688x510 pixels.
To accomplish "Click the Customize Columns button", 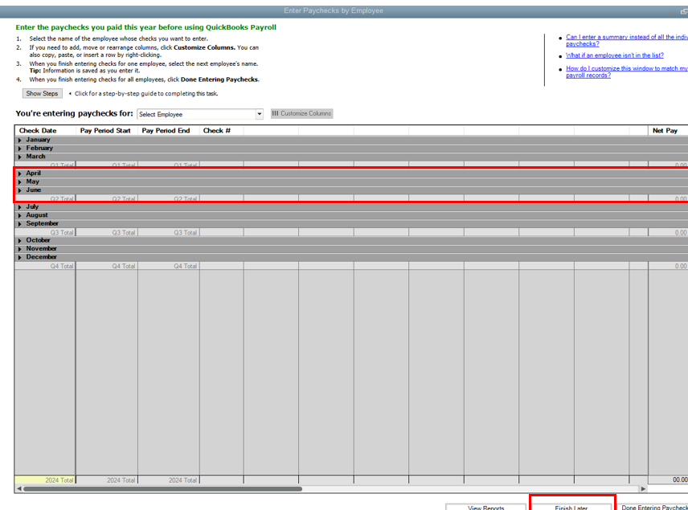I will 302,113.
